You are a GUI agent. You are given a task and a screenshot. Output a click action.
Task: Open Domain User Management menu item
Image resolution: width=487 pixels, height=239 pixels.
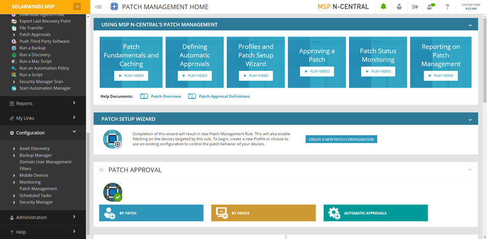[45, 162]
